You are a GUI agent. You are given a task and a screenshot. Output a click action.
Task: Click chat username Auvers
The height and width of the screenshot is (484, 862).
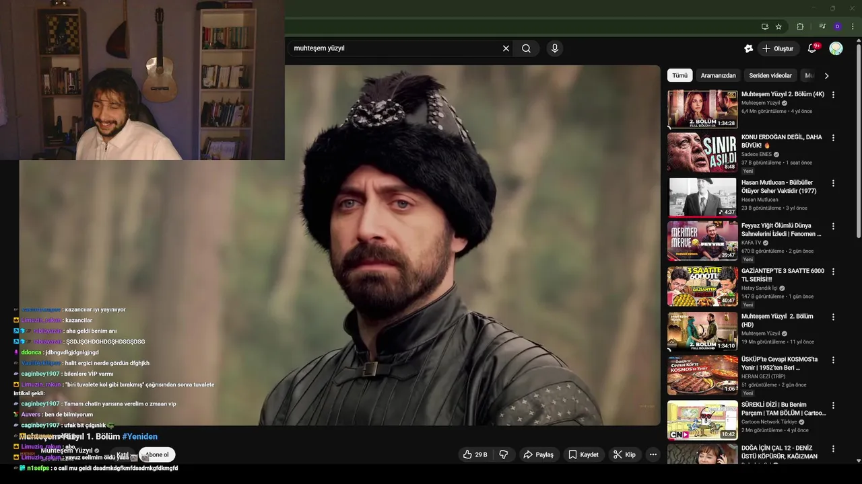tap(31, 415)
